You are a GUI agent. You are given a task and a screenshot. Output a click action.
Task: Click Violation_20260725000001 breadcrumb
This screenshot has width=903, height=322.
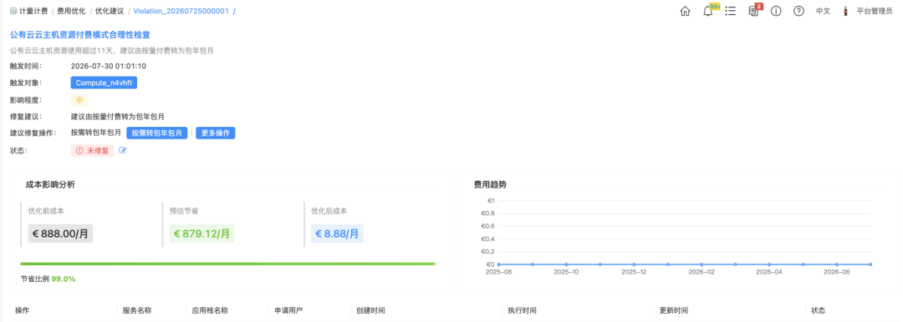click(x=181, y=11)
